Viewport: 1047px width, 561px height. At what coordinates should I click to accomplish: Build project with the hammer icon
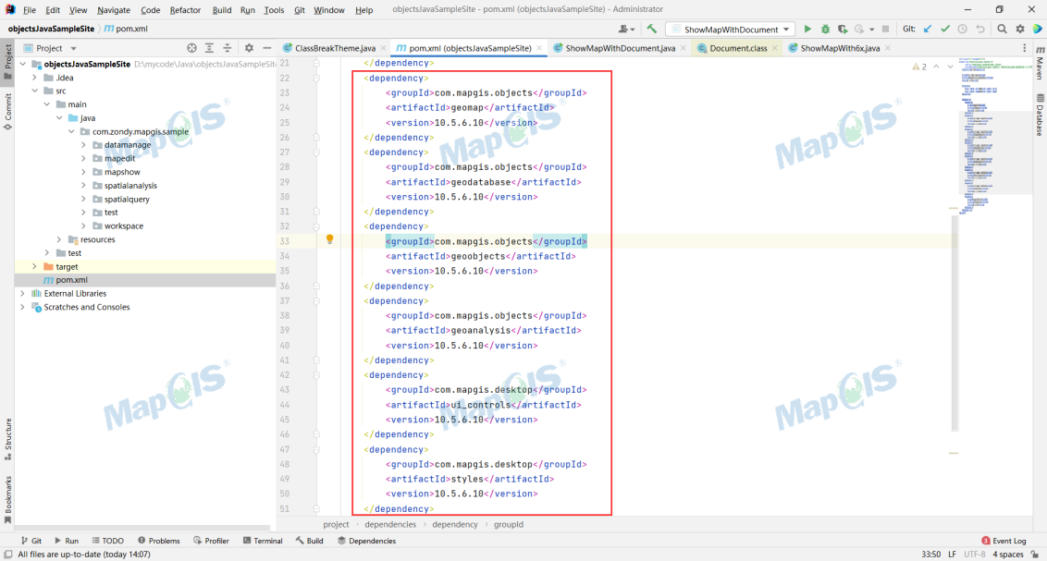[x=652, y=29]
